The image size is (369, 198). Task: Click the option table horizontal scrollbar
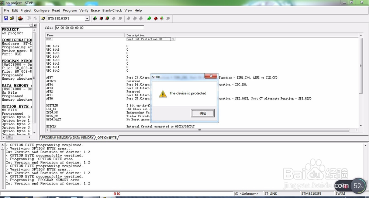[x=199, y=130]
